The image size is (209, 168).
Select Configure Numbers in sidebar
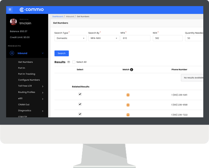[x=29, y=80]
